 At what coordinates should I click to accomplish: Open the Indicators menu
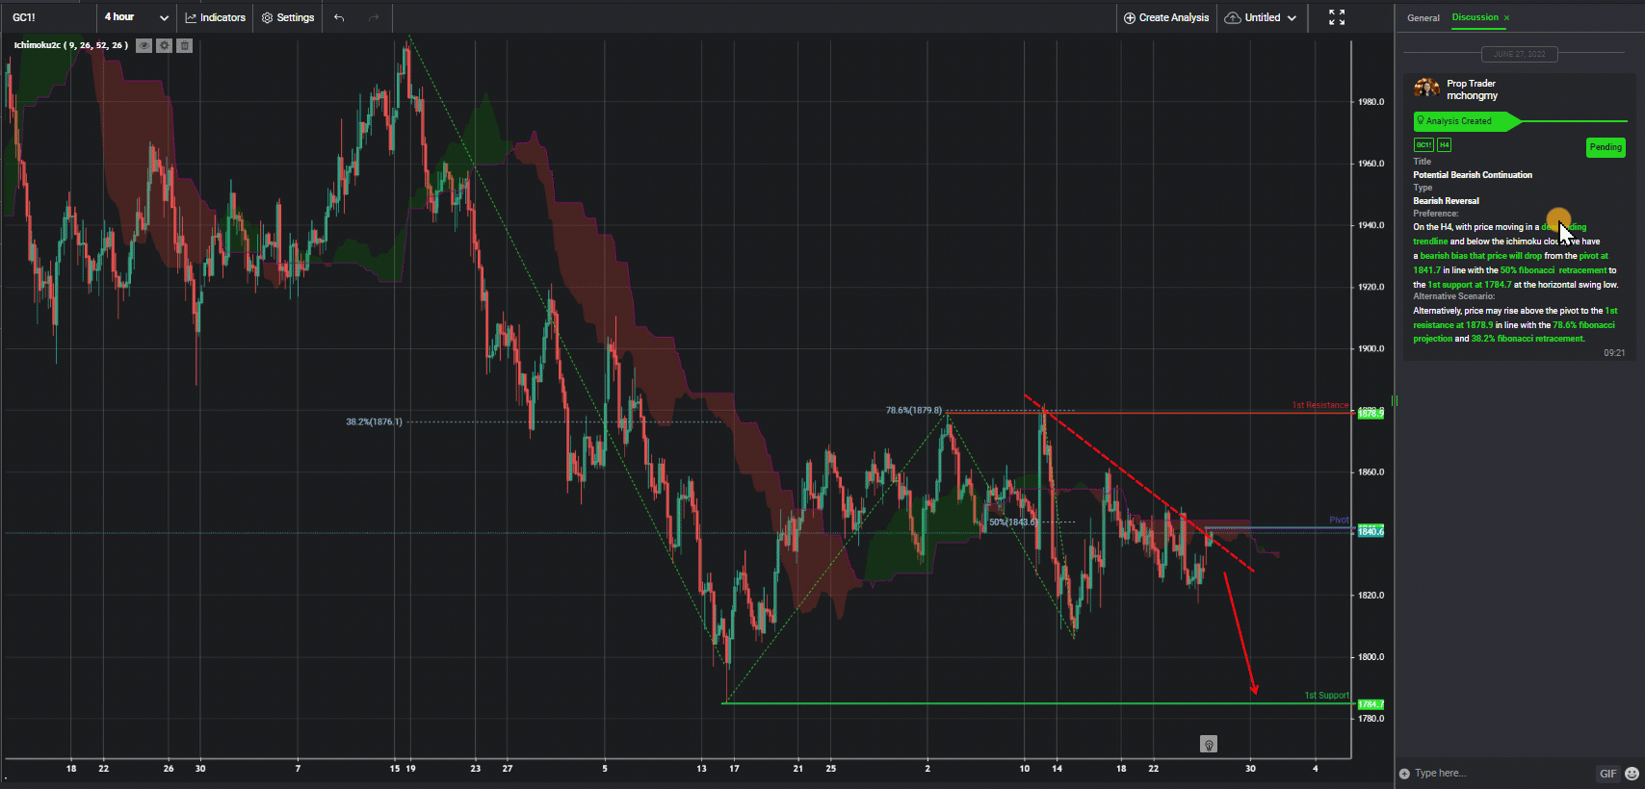216,17
